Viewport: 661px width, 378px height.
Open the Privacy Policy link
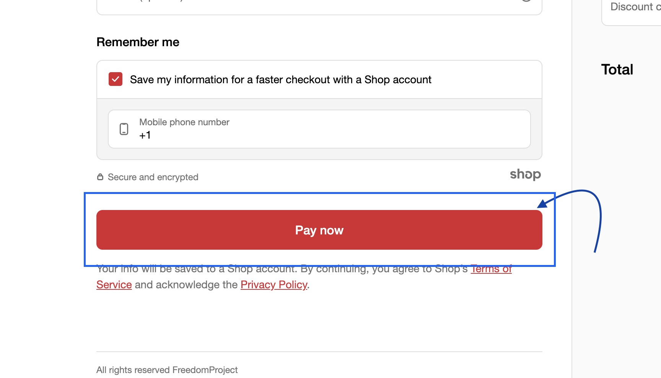point(274,284)
